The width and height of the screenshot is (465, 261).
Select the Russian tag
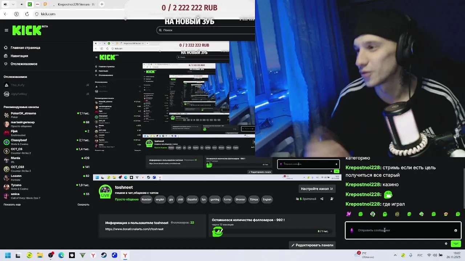pyautogui.click(x=146, y=199)
